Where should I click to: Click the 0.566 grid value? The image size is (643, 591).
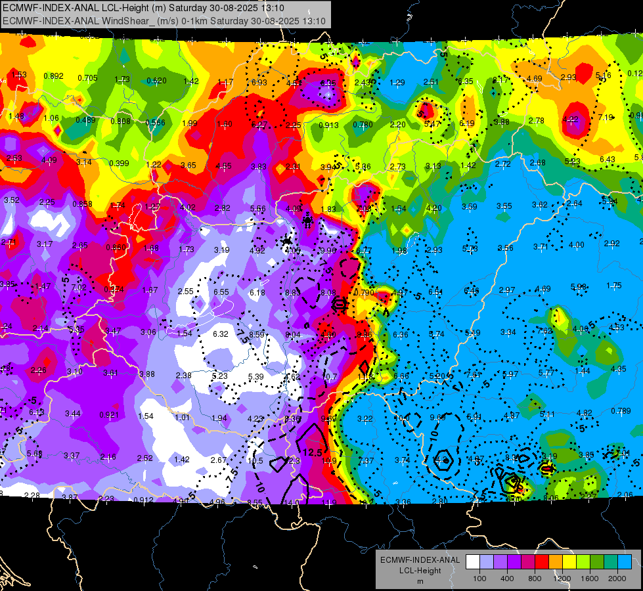click(155, 122)
